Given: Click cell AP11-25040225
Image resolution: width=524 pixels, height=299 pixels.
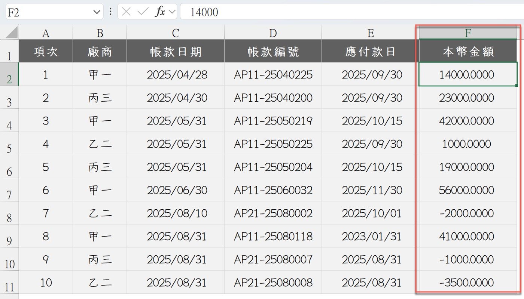Looking at the screenshot, I should [273, 74].
